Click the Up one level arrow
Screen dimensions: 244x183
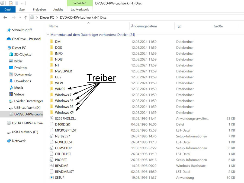click(x=26, y=17)
